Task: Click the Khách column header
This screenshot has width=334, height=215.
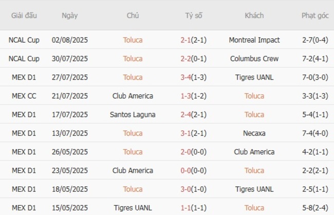Action: [254, 15]
